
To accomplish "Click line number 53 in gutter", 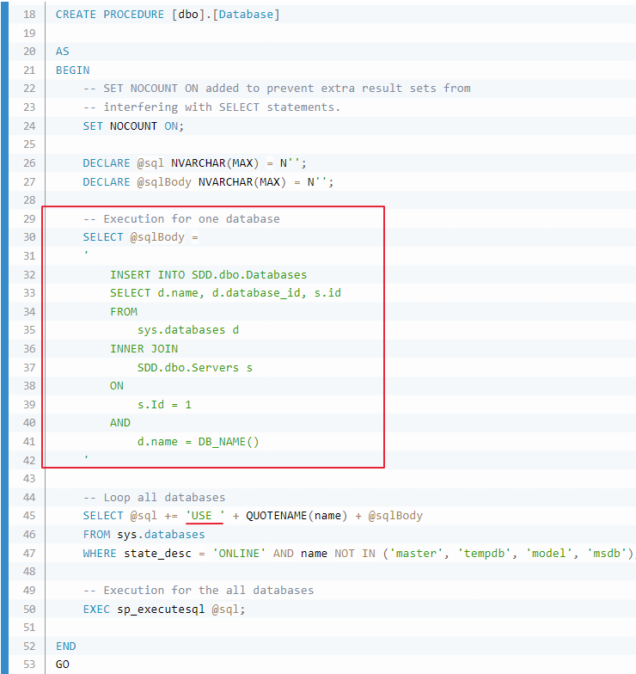I will [29, 664].
